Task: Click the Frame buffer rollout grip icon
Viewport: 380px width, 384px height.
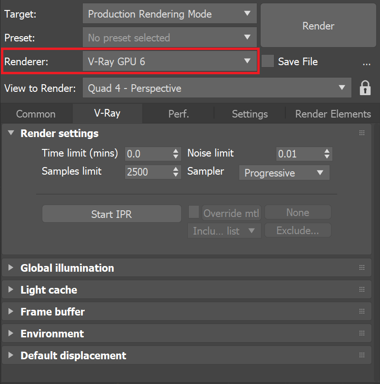Action: pos(362,311)
